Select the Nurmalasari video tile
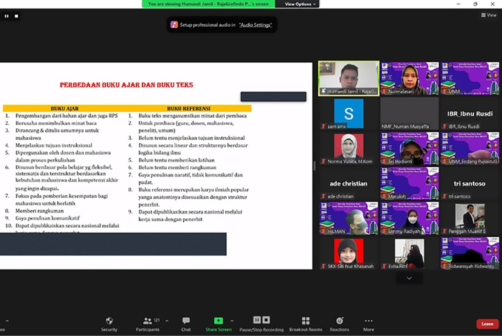 point(409,78)
